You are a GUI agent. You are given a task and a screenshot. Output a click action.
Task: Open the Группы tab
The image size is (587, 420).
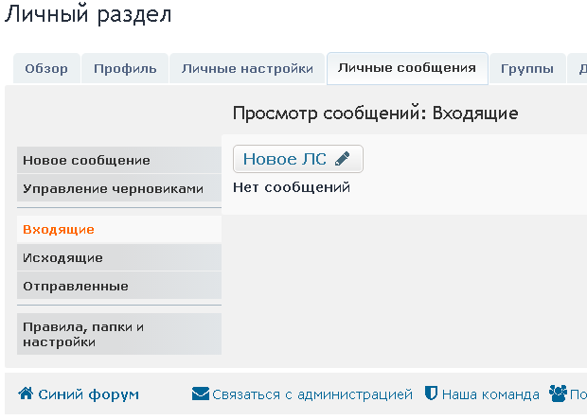pyautogui.click(x=527, y=68)
